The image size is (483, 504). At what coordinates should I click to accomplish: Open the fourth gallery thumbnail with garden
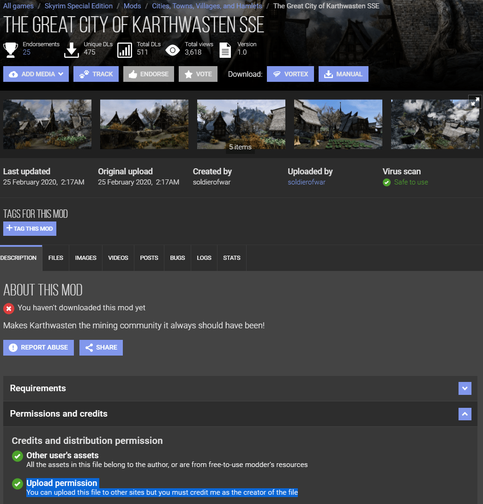coord(338,124)
